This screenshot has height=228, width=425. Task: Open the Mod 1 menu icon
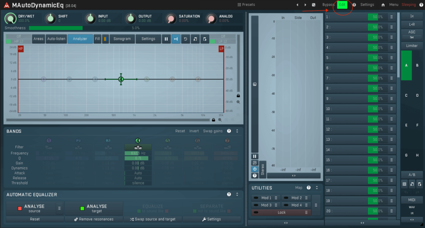coord(276,198)
